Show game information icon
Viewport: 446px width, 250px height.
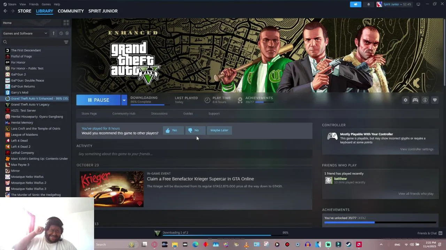425,100
